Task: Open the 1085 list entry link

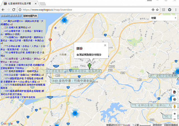Action: pyautogui.click(x=22, y=93)
